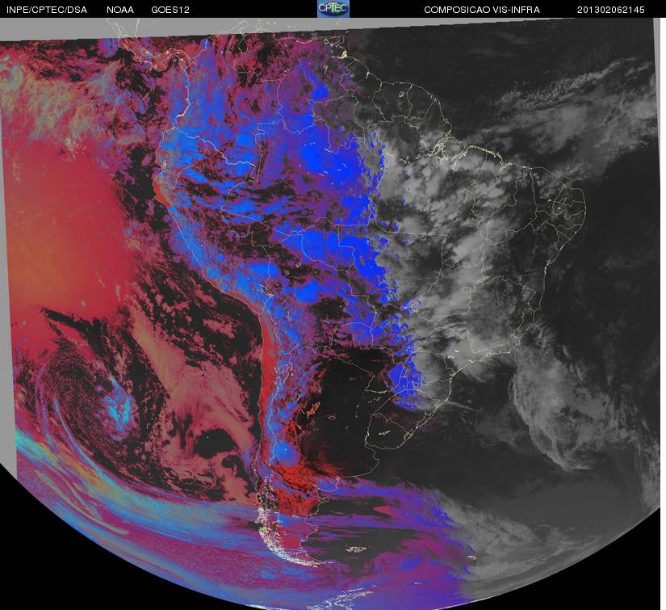Select the INPE/CPTEC/DSA header text
Screen dimensions: 666x610
[47, 10]
